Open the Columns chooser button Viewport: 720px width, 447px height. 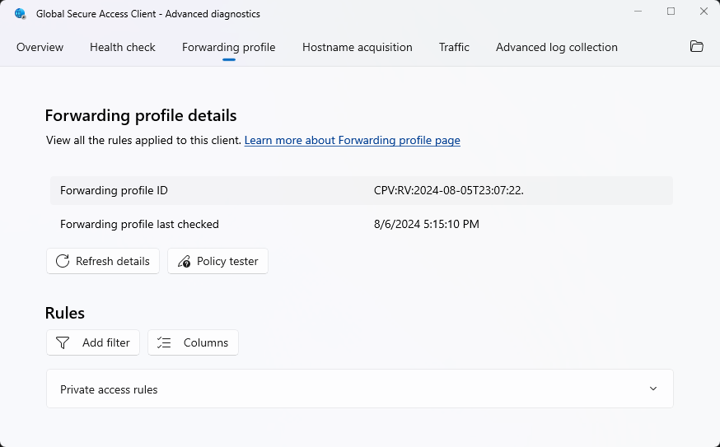click(193, 342)
